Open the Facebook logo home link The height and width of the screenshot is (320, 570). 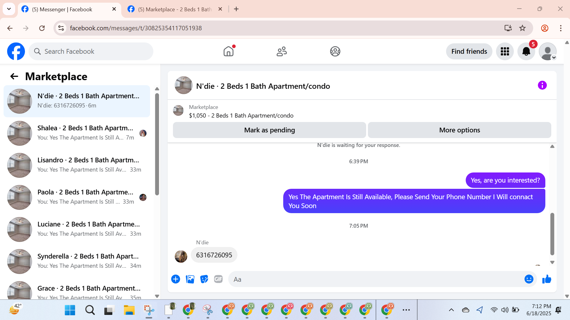pyautogui.click(x=16, y=51)
